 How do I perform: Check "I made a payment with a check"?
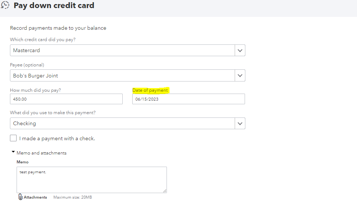tap(14, 138)
